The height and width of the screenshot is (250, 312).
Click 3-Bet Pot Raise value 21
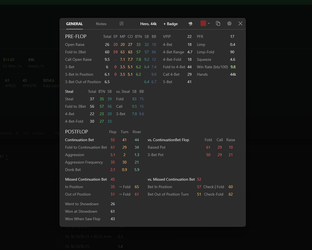click(231, 155)
